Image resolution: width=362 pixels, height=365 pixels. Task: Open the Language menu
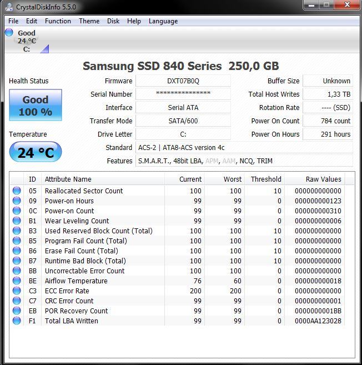click(x=163, y=21)
